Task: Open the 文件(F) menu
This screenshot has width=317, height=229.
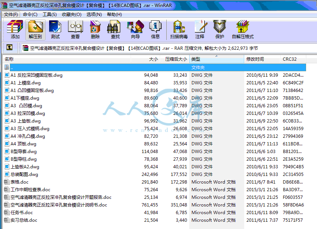Action: 11,14
